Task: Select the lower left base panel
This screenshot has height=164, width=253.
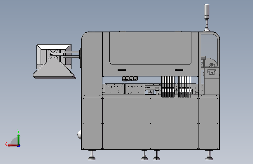Action: point(92,123)
